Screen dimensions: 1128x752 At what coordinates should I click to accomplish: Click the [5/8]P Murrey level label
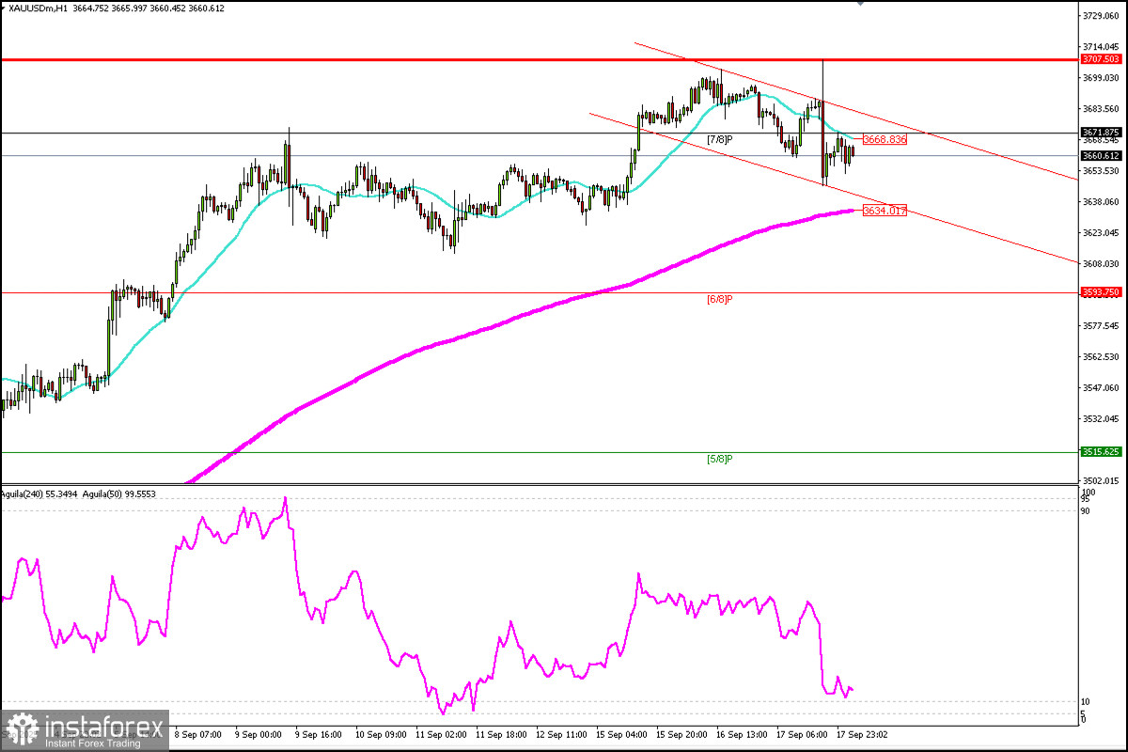(720, 459)
